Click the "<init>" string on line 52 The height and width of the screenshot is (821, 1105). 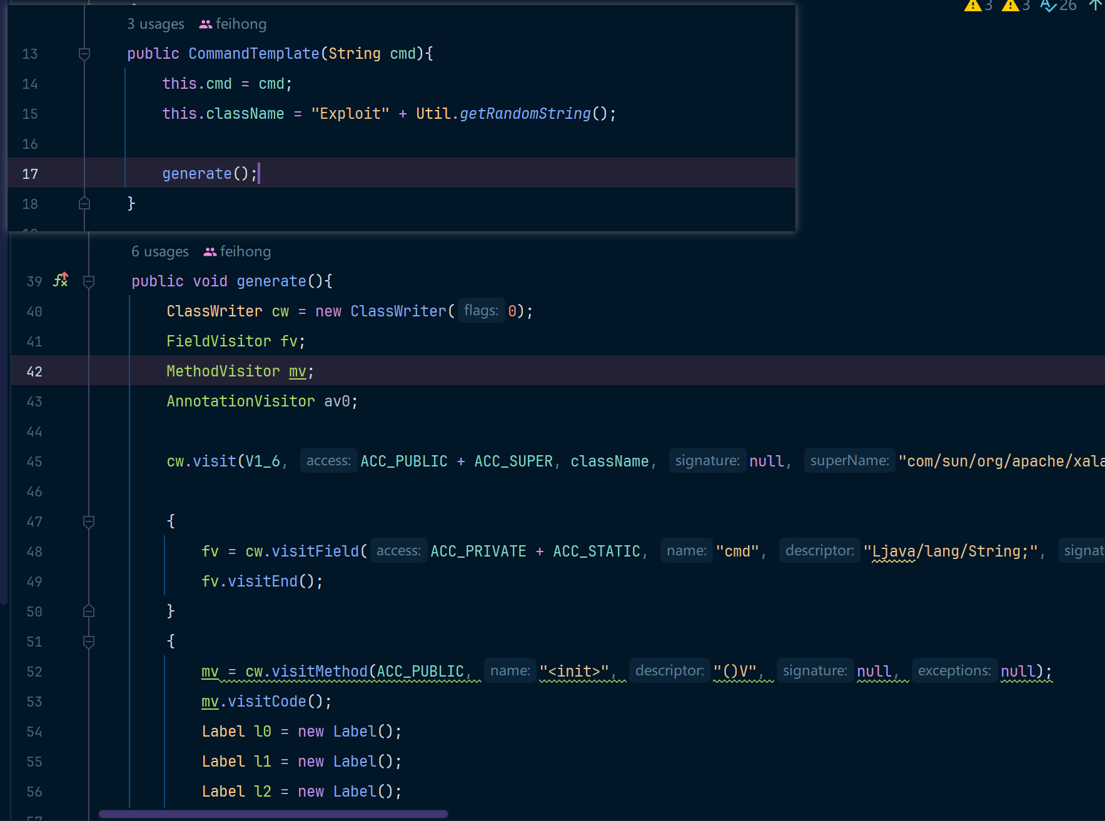[574, 672]
